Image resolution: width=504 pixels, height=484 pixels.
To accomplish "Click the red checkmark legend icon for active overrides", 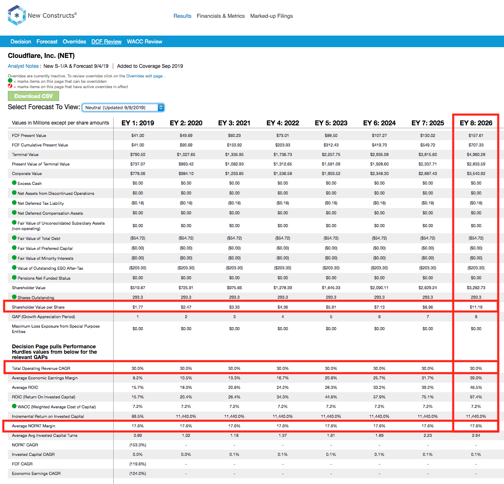I will pos(10,86).
